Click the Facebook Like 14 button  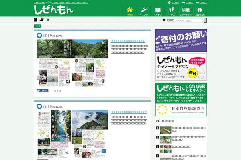click(43, 91)
